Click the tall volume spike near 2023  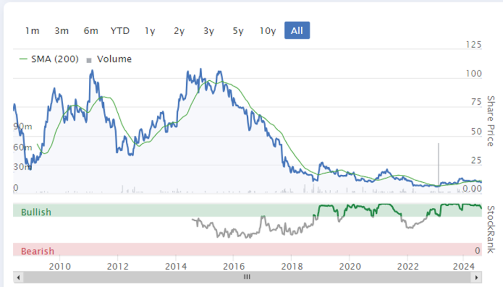pos(439,167)
